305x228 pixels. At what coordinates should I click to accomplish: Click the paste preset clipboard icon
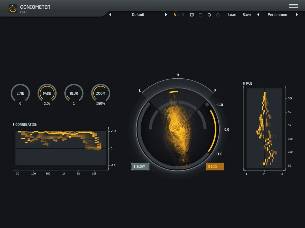pyautogui.click(x=201, y=15)
